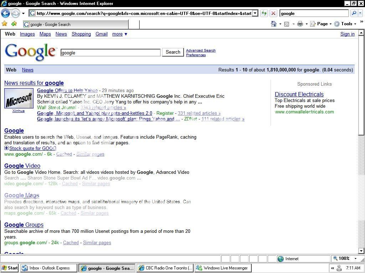Click the Google search query input field

point(110,53)
